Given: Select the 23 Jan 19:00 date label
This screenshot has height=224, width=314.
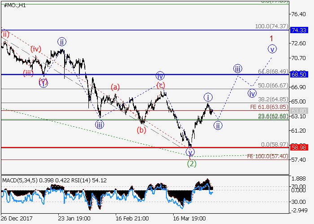Looking at the screenshot, I should click(x=74, y=218).
